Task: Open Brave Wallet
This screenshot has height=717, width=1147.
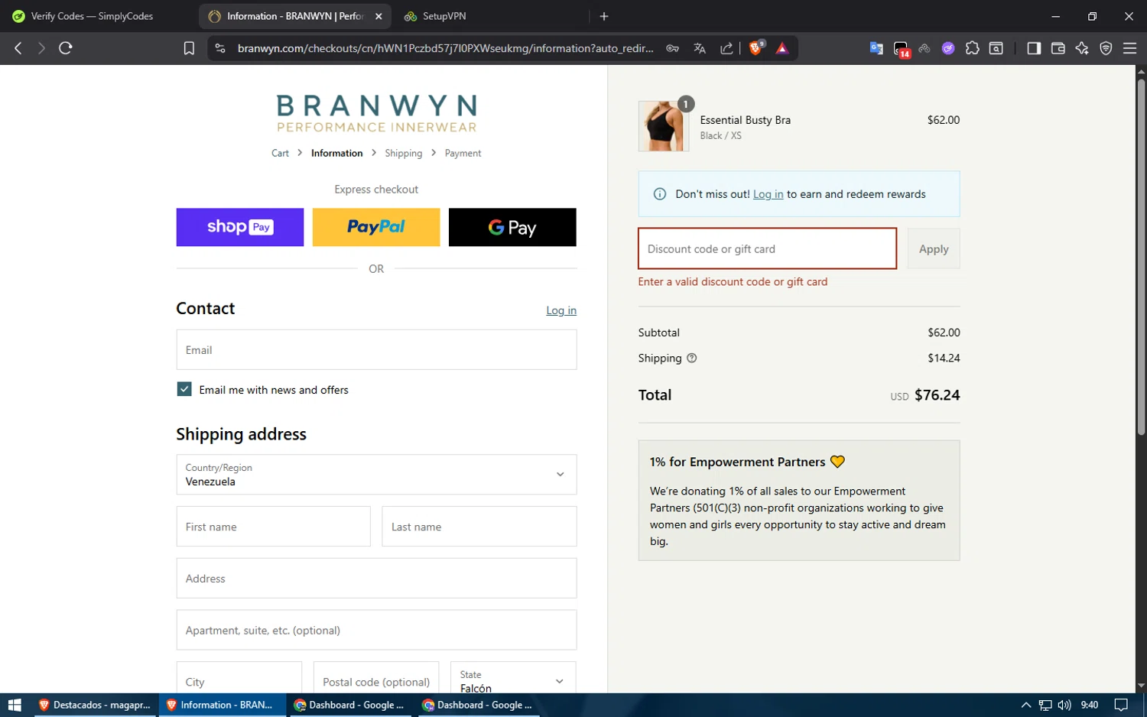Action: [1058, 48]
